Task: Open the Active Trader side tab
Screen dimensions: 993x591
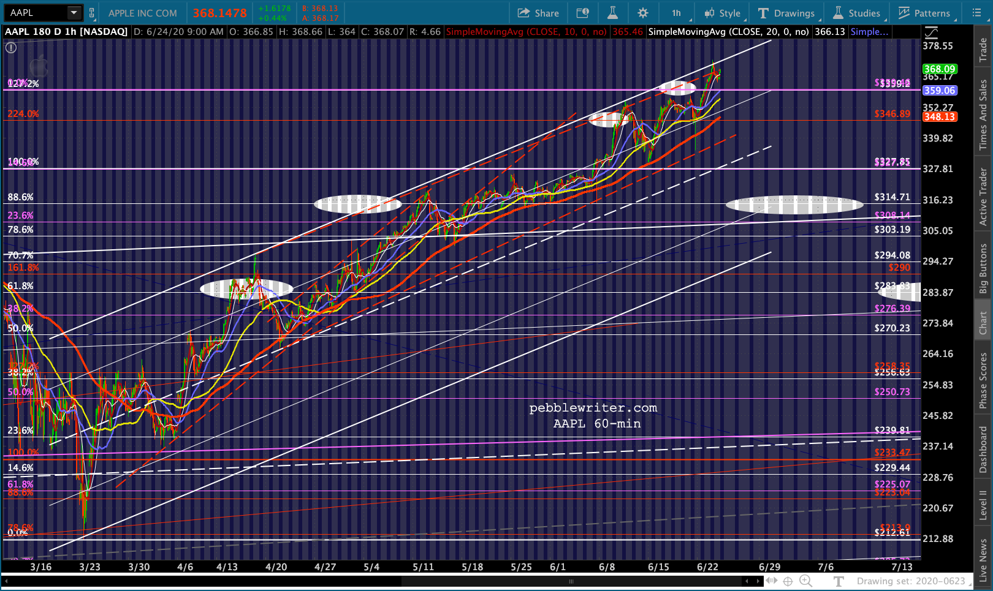Action: (983, 197)
